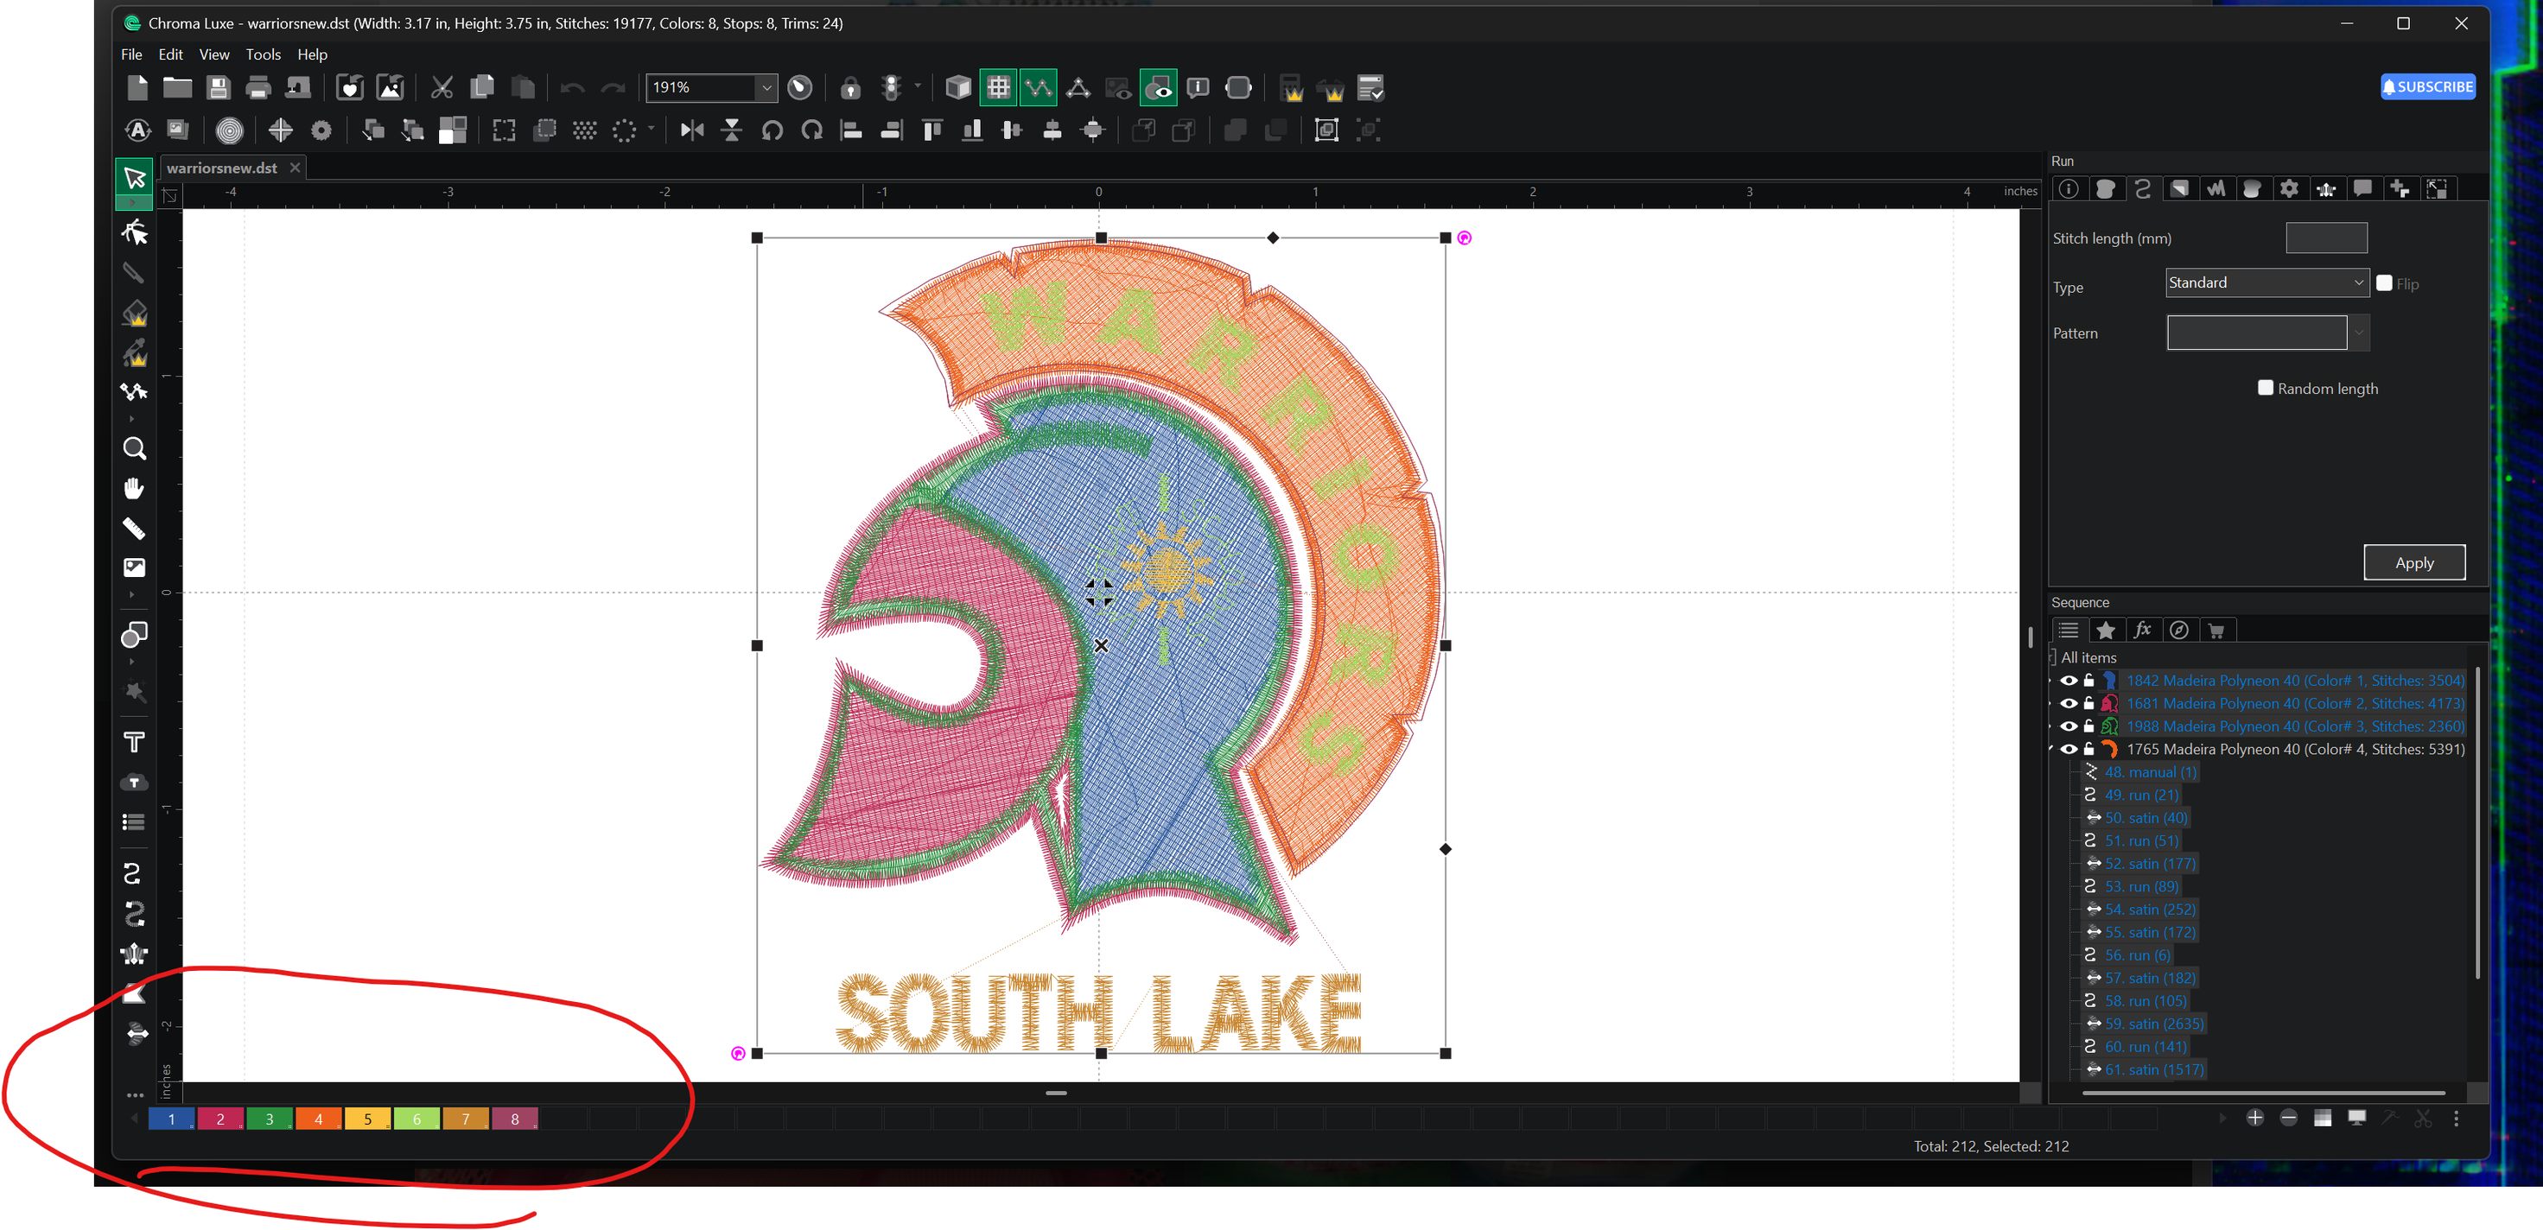Select the Measure ruler tool

[134, 529]
